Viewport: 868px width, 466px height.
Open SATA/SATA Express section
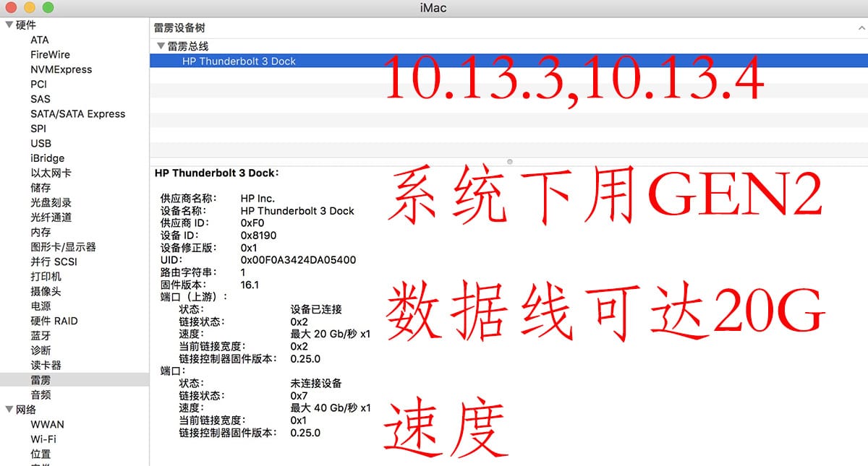click(77, 113)
